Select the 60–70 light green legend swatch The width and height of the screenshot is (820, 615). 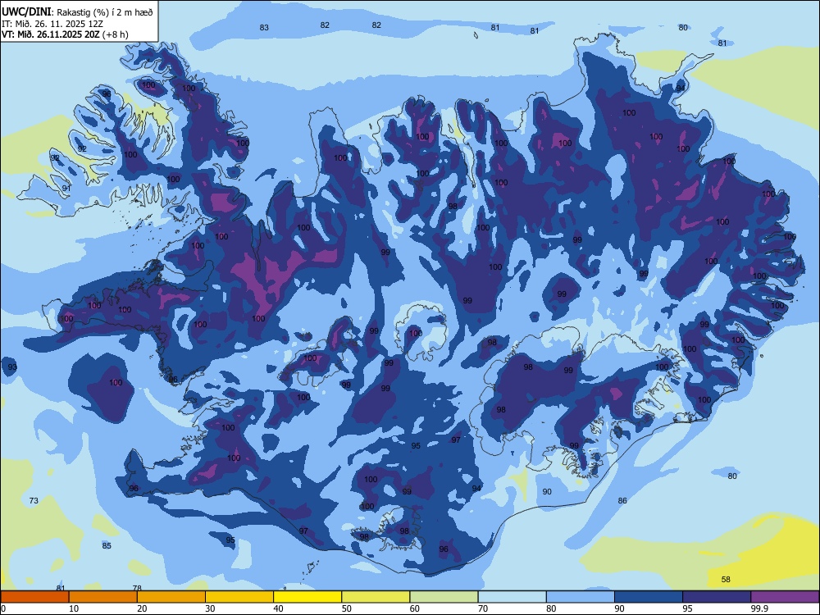pos(444,597)
